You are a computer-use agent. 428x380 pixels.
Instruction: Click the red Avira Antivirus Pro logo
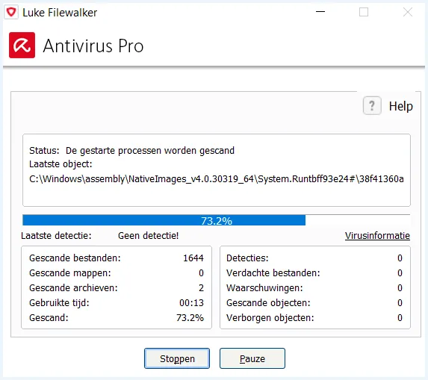pos(22,45)
